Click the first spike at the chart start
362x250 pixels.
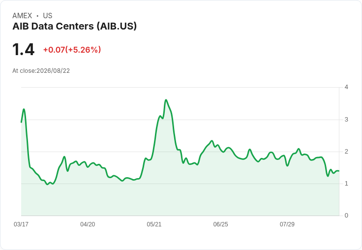coord(24,109)
